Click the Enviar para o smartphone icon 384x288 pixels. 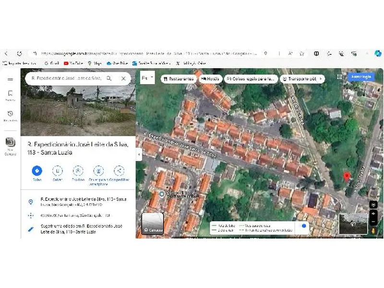tap(98, 171)
